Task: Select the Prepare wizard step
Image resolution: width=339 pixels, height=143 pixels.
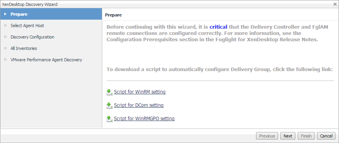Action: click(x=51, y=14)
